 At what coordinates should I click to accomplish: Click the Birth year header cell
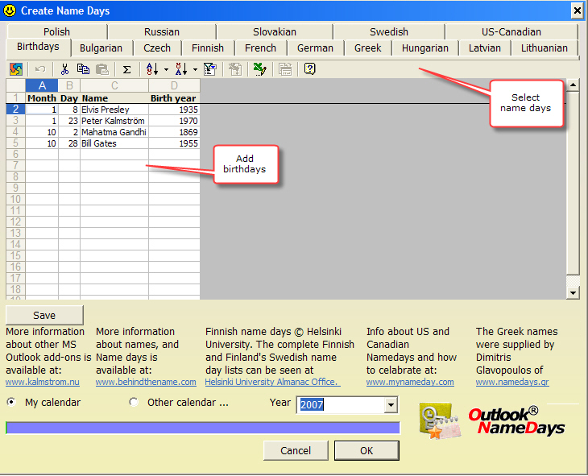[x=174, y=98]
